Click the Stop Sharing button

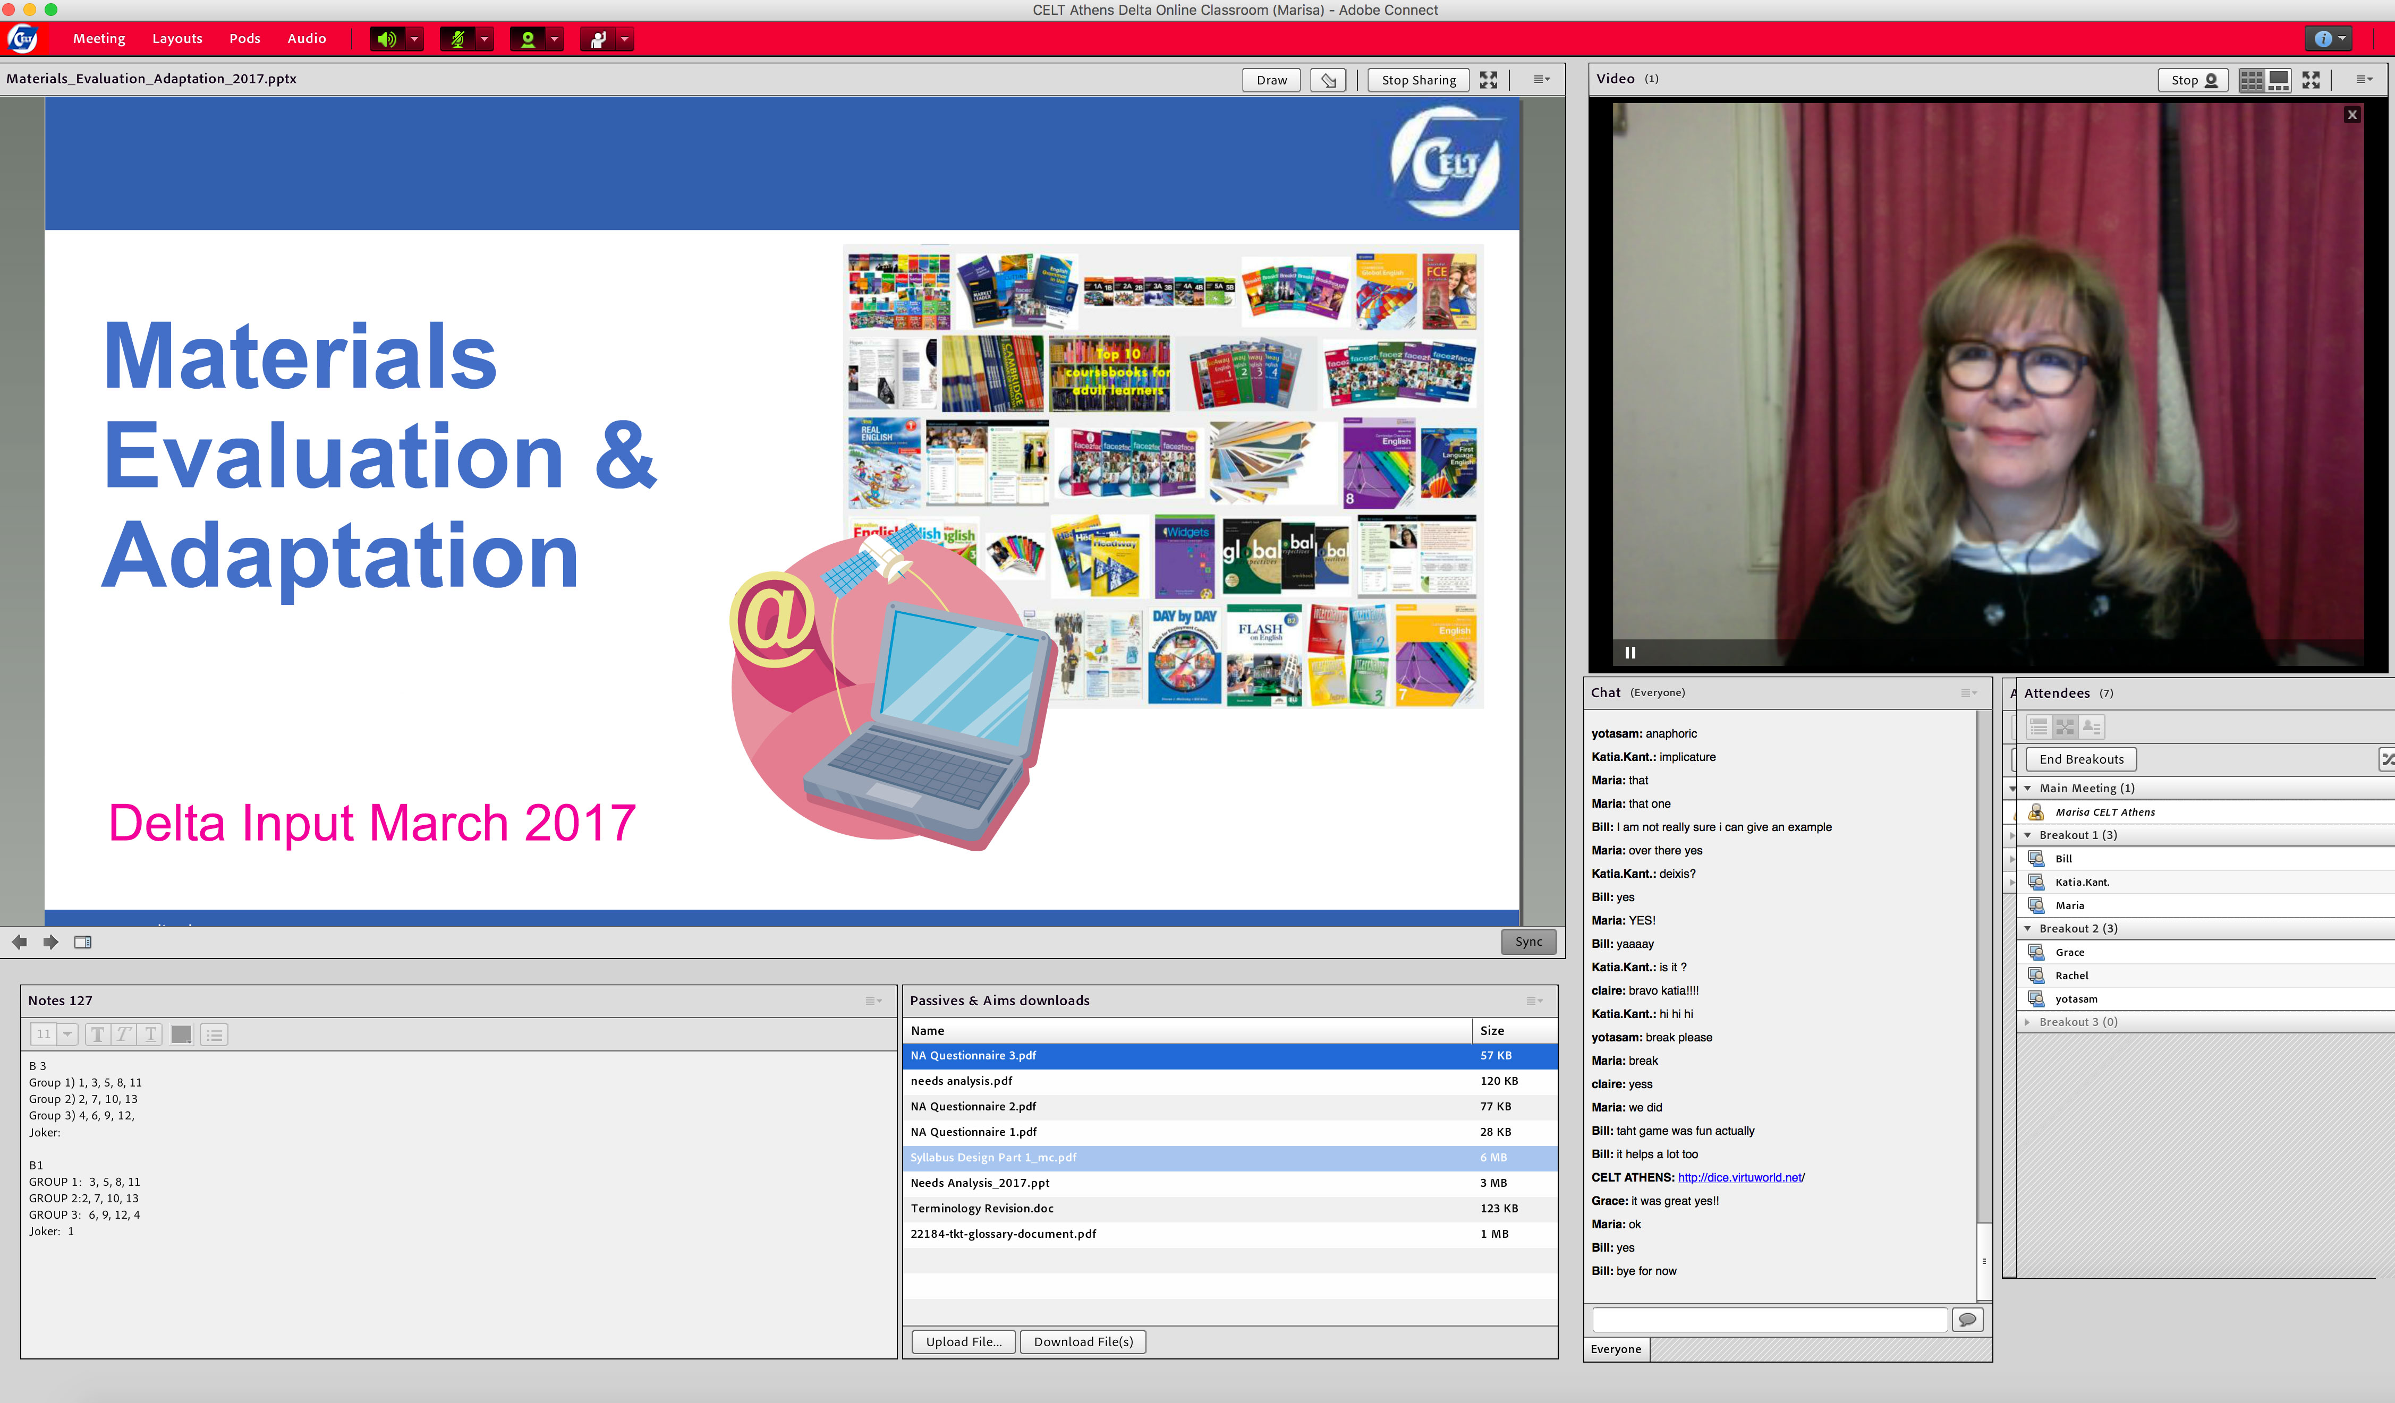coord(1418,80)
